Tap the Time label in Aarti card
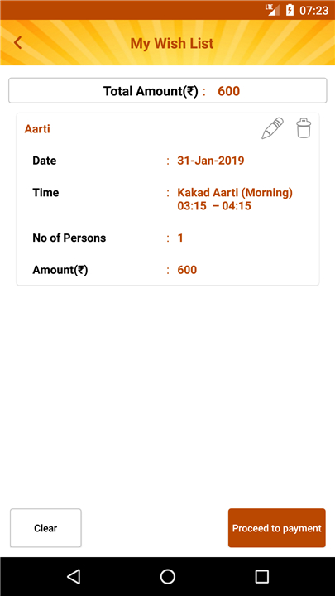Viewport: 335px width, 596px height. [45, 192]
